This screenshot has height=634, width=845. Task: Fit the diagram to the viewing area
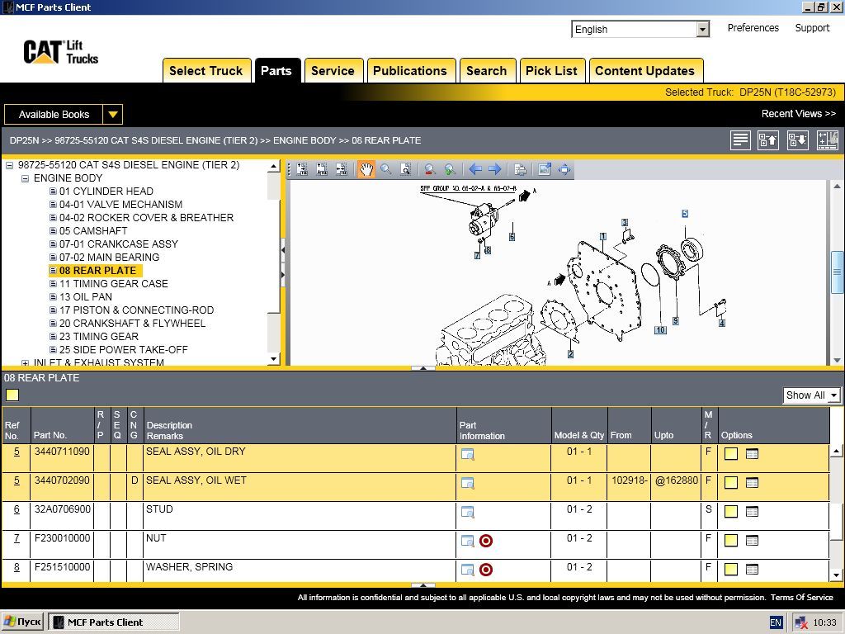click(x=564, y=169)
